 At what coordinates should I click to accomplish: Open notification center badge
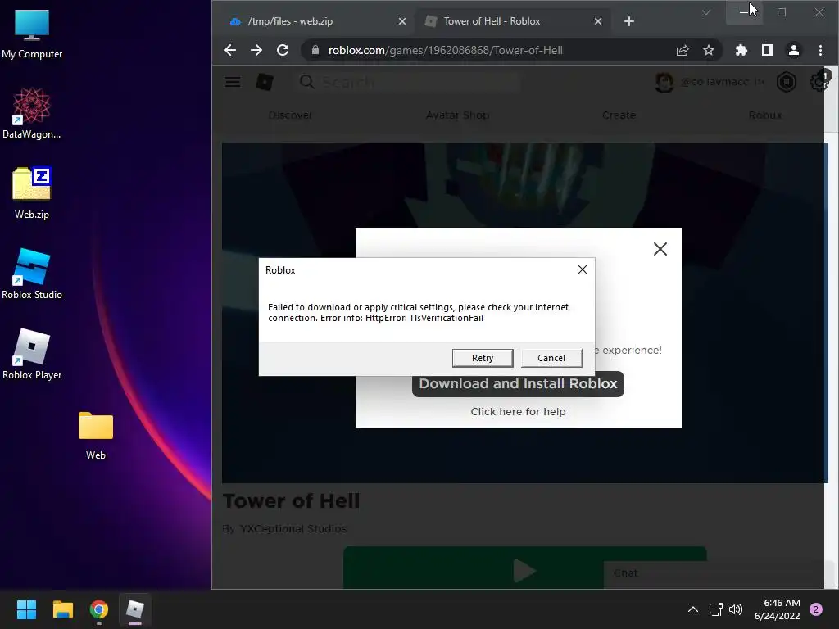click(x=816, y=609)
